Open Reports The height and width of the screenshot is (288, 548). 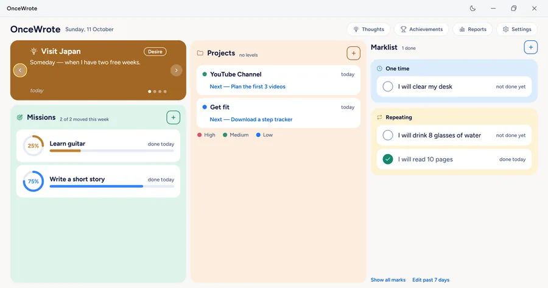pos(472,29)
